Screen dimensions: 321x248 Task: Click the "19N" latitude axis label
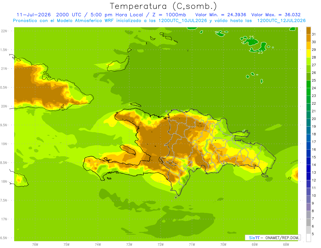[x=4, y=144]
